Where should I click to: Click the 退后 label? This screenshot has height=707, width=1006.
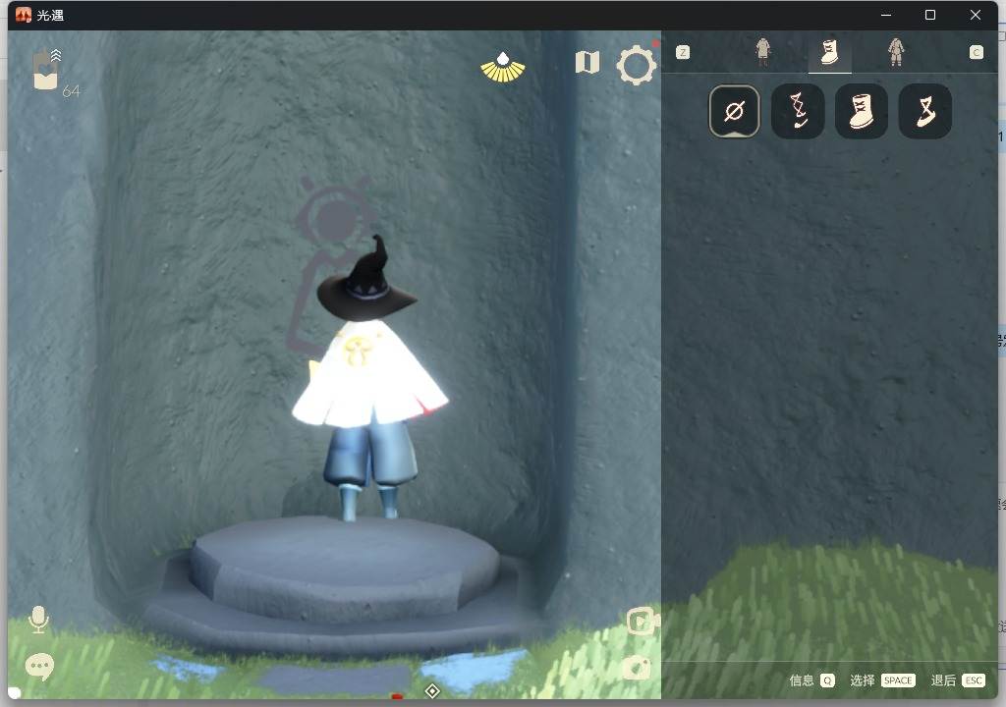[943, 680]
